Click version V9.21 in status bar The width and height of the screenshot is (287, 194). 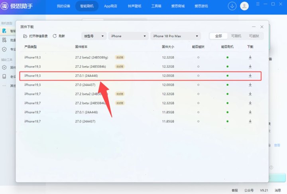pos(264,190)
